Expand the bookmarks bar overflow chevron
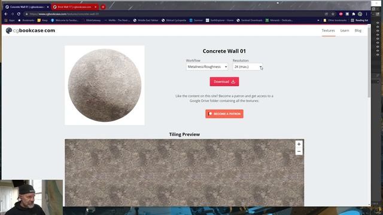The width and height of the screenshot is (383, 215). click(318, 20)
